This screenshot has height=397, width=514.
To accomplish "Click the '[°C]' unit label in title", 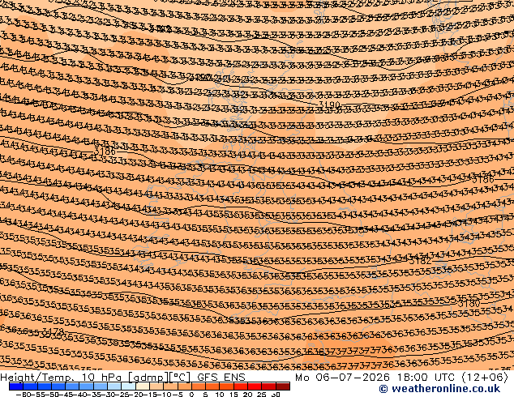I will click(x=180, y=378).
